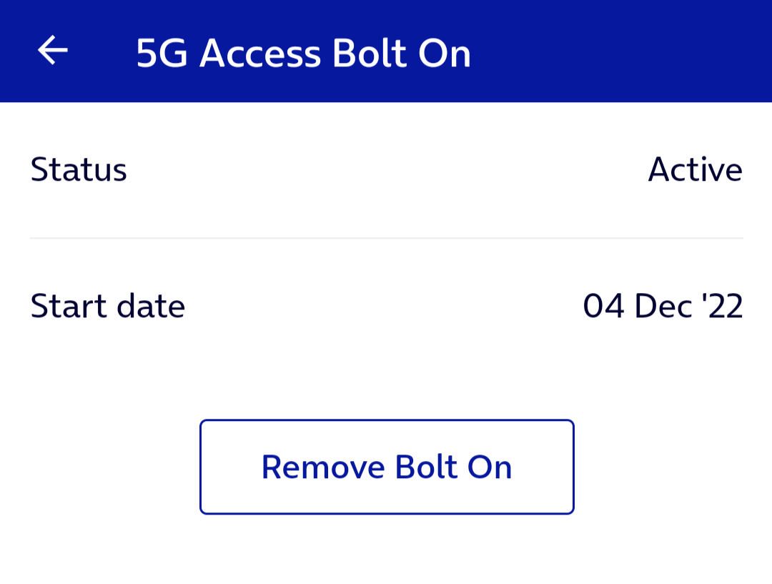Select the 5G Access Bolt On title
Viewport: 772px width, 584px height.
pyautogui.click(x=304, y=51)
